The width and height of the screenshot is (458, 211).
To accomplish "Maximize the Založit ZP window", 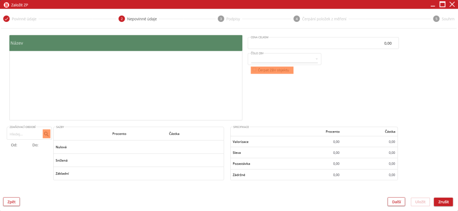I will coord(442,4).
